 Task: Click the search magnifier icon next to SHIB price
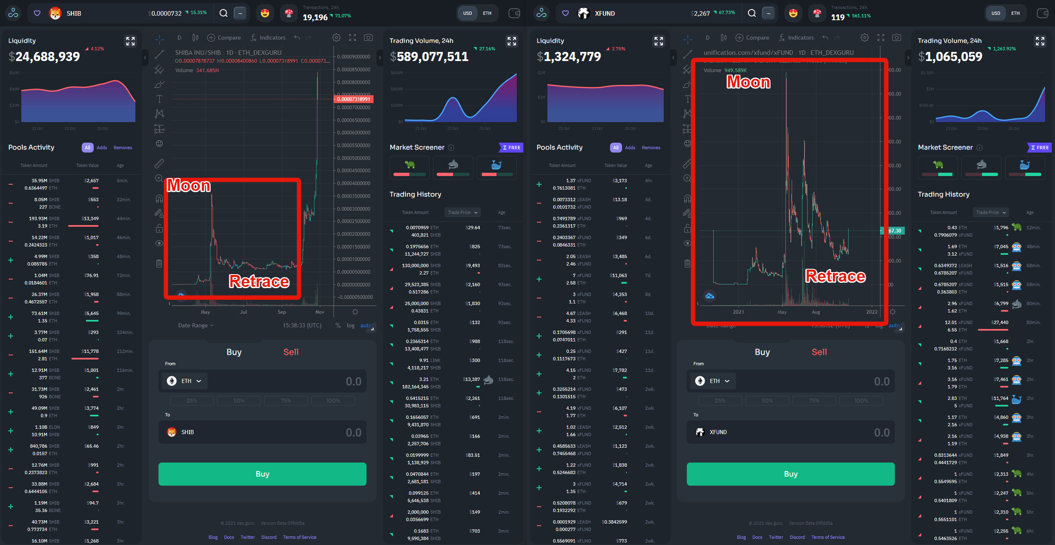pos(223,13)
